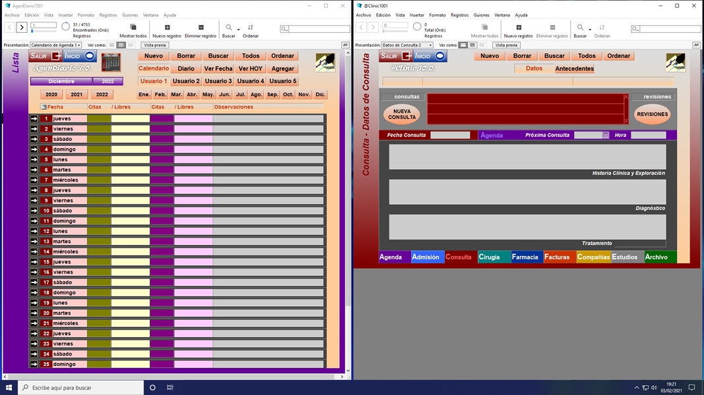This screenshot has height=395, width=704.
Task: Click Nuevo registro icon in AgenDiario toolbar
Action: [x=167, y=27]
